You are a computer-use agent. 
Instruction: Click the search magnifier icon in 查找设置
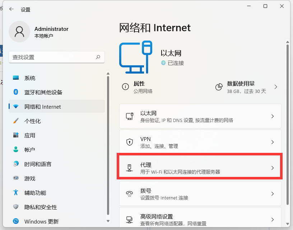click(x=98, y=57)
